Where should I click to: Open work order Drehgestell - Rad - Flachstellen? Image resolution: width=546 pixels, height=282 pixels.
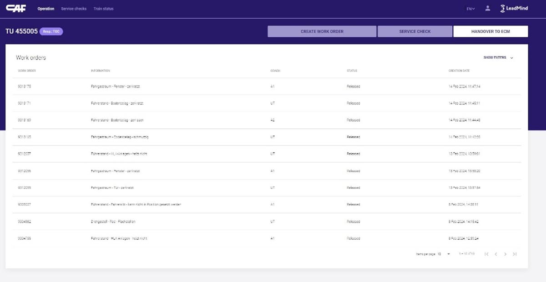267,222
